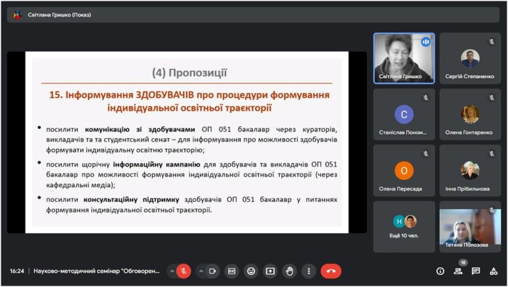
Task: Click the muted mic icon on Станіслав Поном... tile
Action: pos(426,98)
